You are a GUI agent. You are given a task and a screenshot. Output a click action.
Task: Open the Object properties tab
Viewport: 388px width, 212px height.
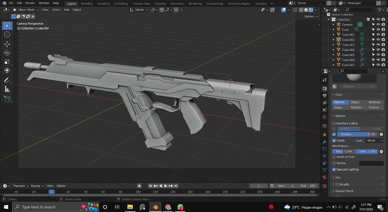(325, 134)
